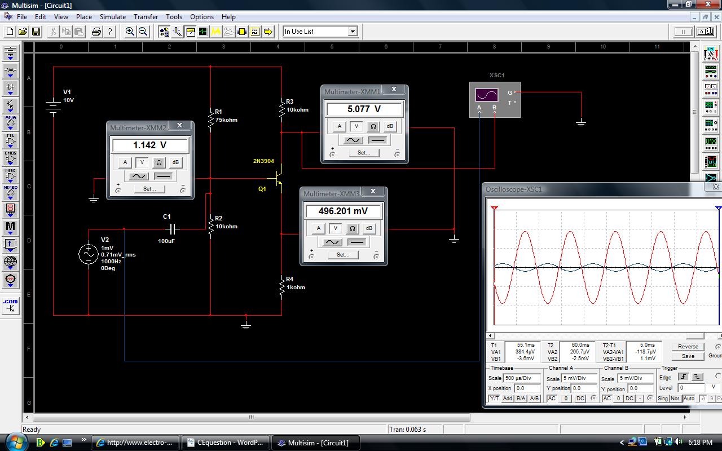Pause the simulation
This screenshot has height=451, width=722.
[684, 32]
